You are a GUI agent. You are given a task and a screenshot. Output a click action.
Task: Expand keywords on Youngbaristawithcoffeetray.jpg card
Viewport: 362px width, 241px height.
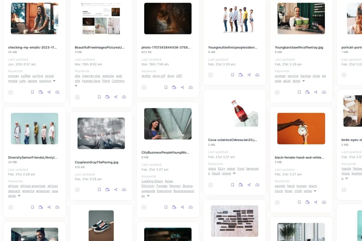[303, 81]
